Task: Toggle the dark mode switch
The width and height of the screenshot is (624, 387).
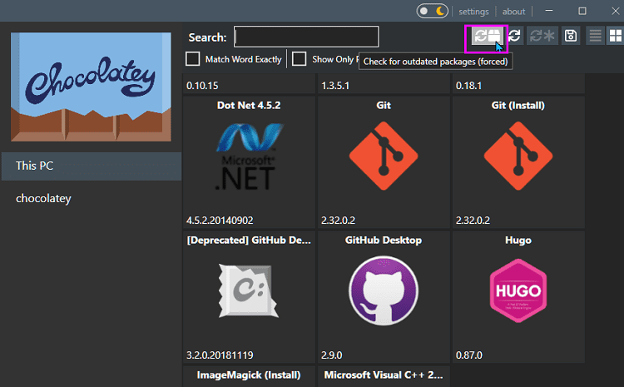Action: 432,11
